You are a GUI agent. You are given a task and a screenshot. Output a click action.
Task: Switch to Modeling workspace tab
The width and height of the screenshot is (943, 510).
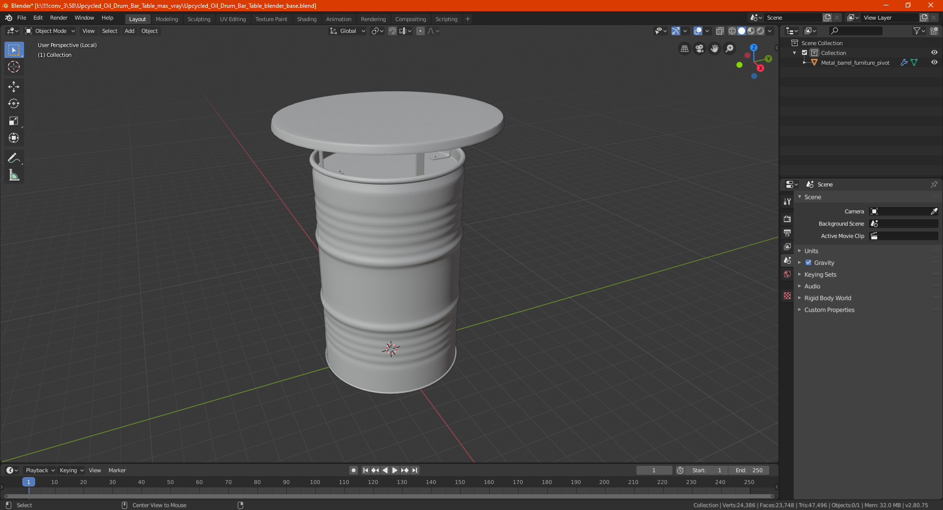click(x=167, y=19)
